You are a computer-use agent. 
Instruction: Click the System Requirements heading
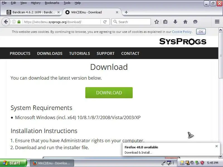(41, 108)
